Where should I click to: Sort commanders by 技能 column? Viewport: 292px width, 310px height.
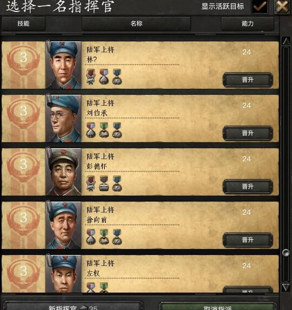tap(23, 24)
